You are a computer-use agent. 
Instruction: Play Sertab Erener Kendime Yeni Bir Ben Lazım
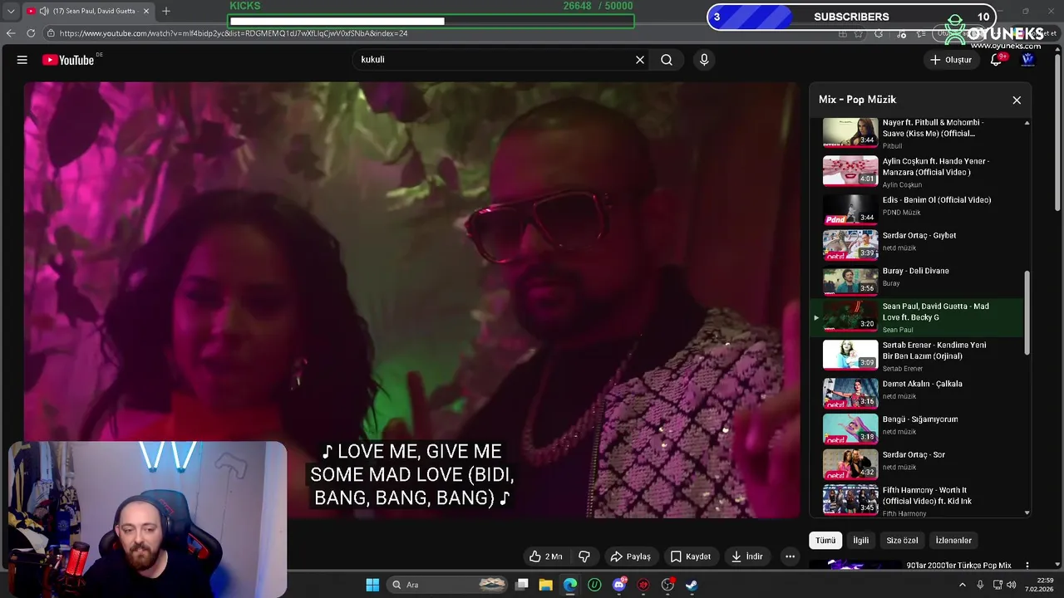point(917,355)
